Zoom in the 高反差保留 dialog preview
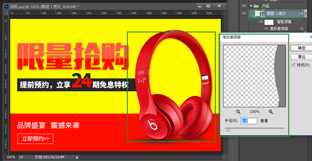This screenshot has width=312, height=161. point(270,112)
